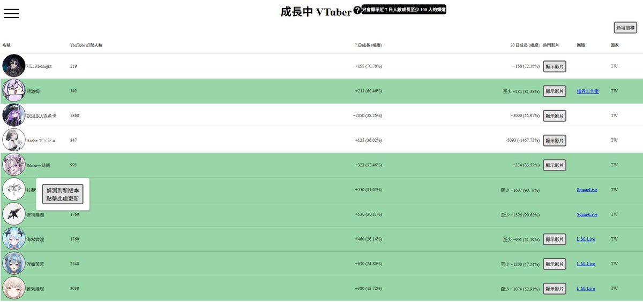Click the 7-day growth +155 (70.78%)
Viewport: 643px width, 302px height.
click(368, 66)
